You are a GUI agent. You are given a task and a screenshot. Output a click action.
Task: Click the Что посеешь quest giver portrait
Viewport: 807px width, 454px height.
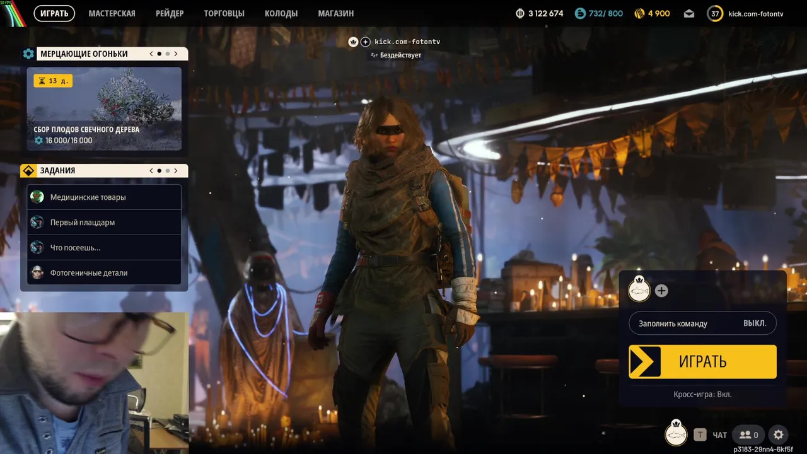(x=37, y=248)
